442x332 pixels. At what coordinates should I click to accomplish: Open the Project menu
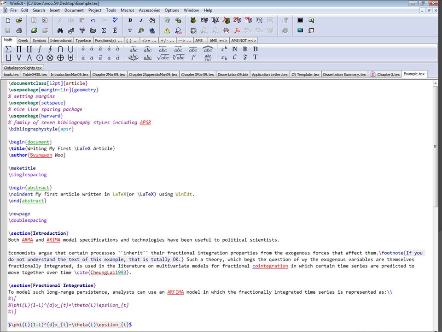pos(95,10)
